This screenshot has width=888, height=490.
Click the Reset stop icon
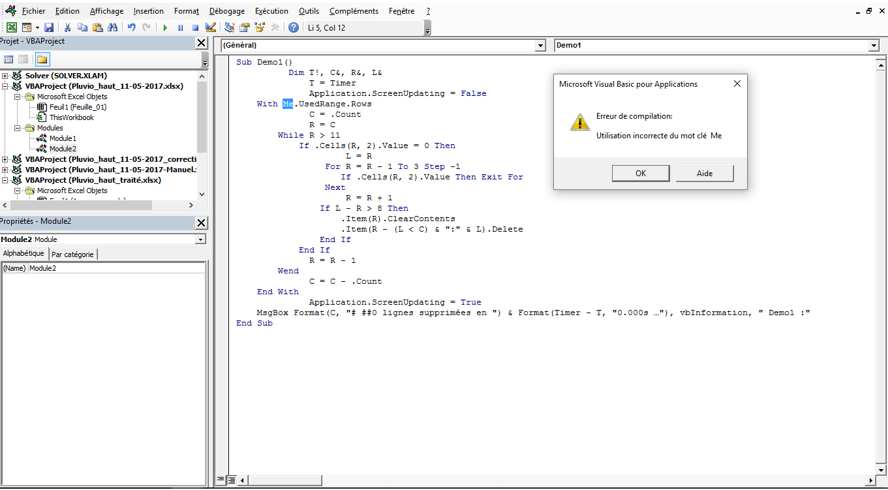click(x=195, y=27)
